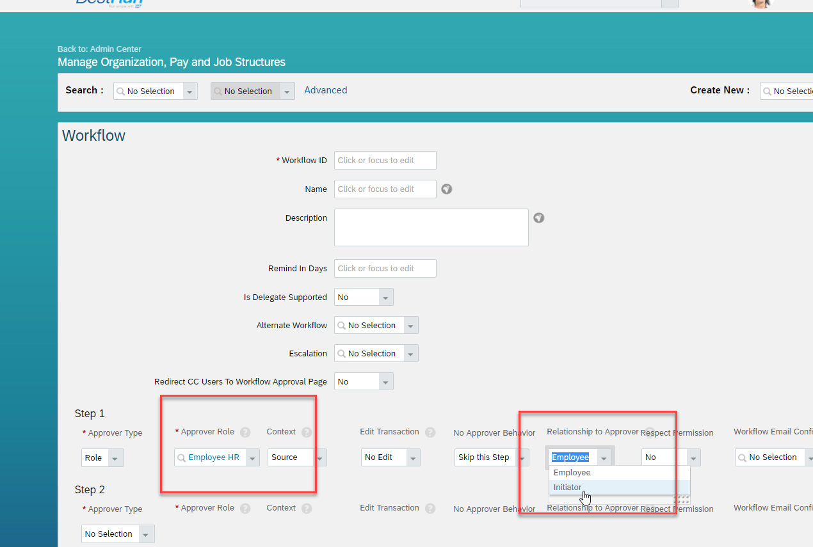Image resolution: width=813 pixels, height=547 pixels.
Task: Click the 'Step 2' heading
Action: pos(90,490)
